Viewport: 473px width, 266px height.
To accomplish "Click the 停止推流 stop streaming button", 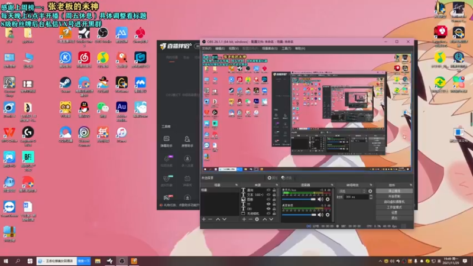I will (x=394, y=191).
